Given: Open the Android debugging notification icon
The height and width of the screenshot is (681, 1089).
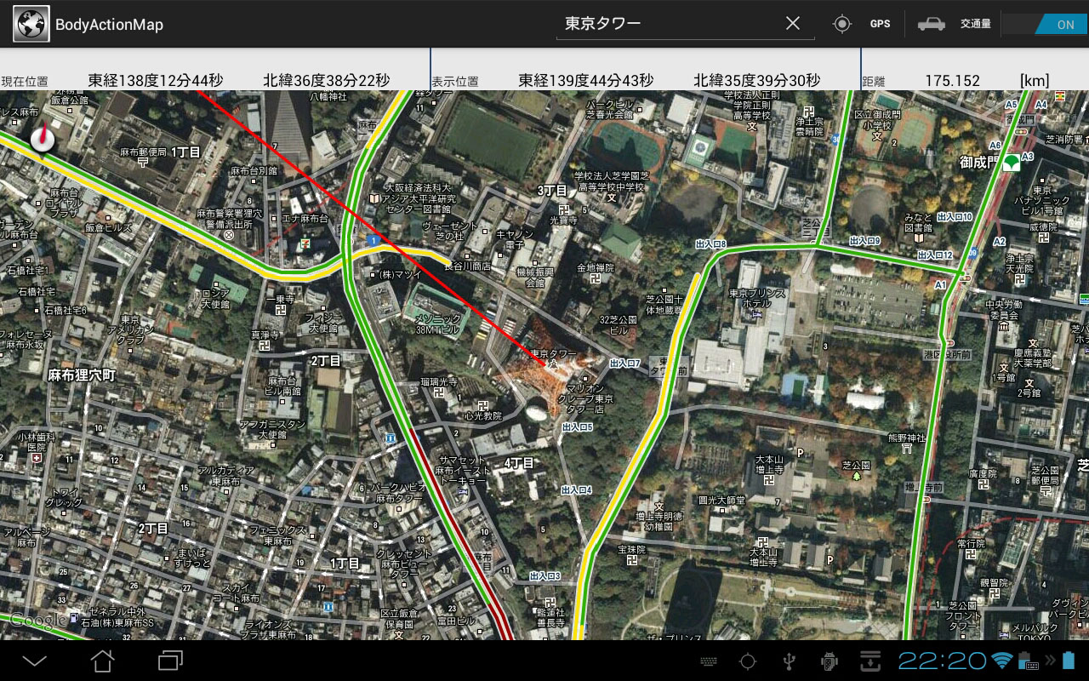Looking at the screenshot, I should pos(829,661).
